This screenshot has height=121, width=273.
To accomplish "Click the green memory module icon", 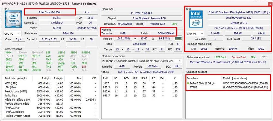I will 178,39.
